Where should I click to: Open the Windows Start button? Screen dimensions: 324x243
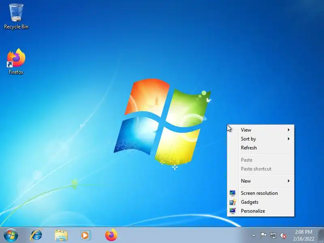click(x=11, y=235)
